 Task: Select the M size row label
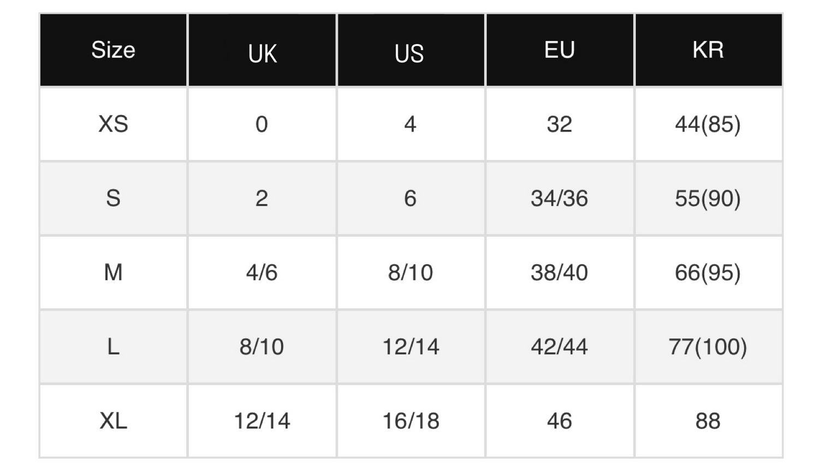pos(113,273)
